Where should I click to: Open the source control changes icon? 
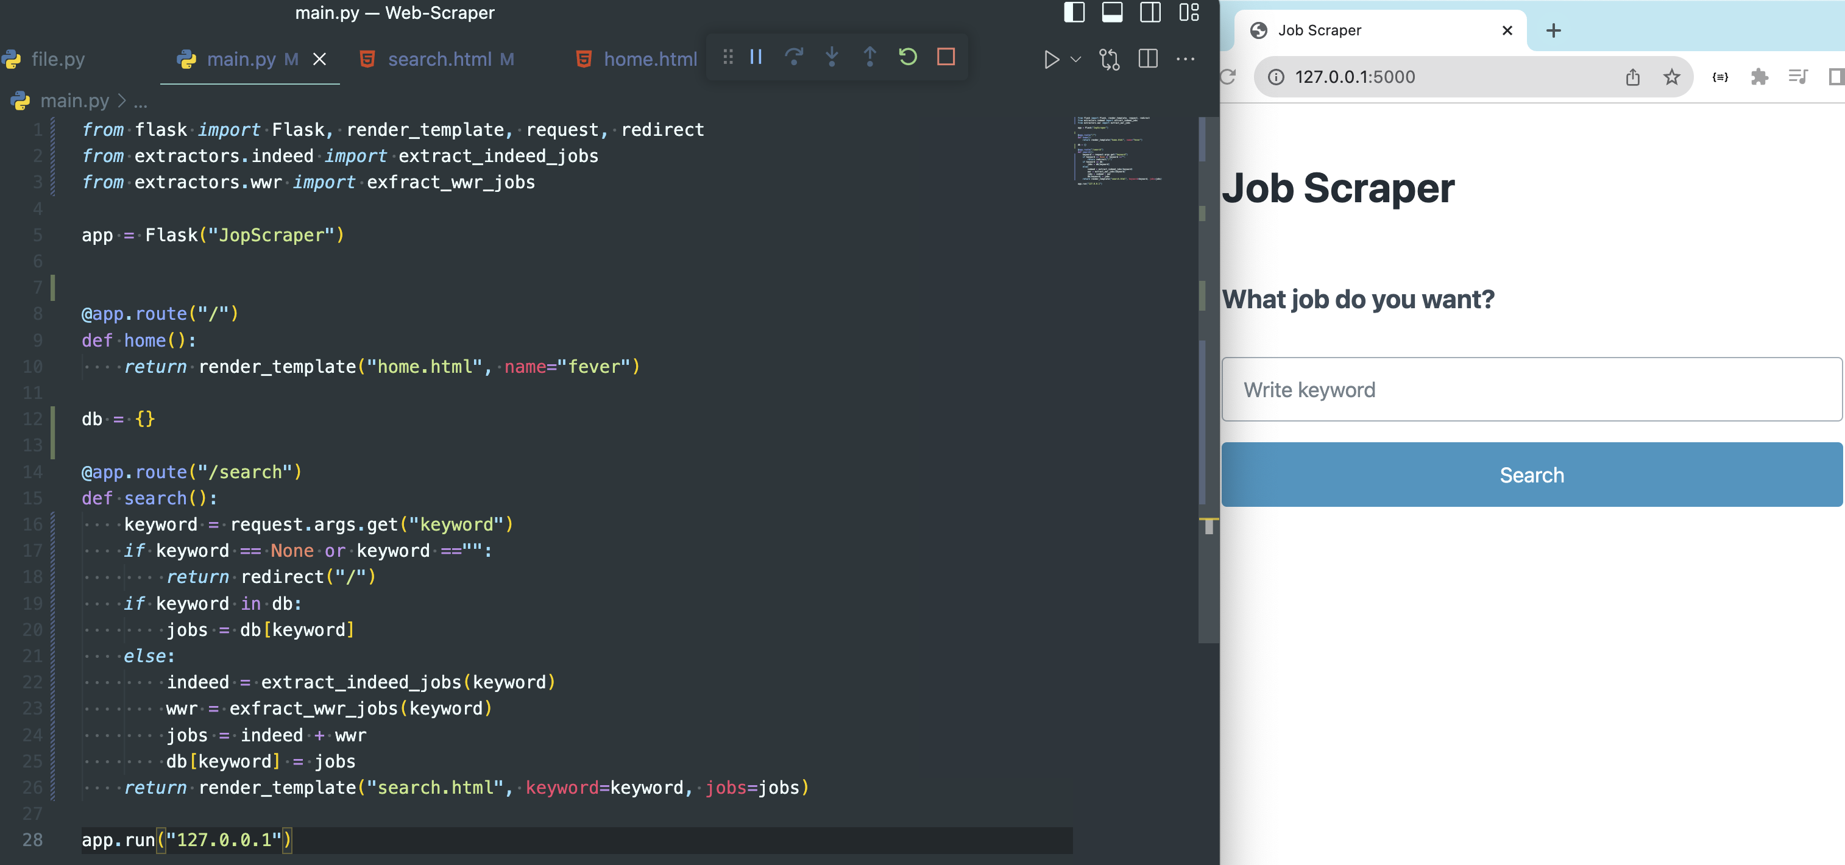coord(1109,60)
